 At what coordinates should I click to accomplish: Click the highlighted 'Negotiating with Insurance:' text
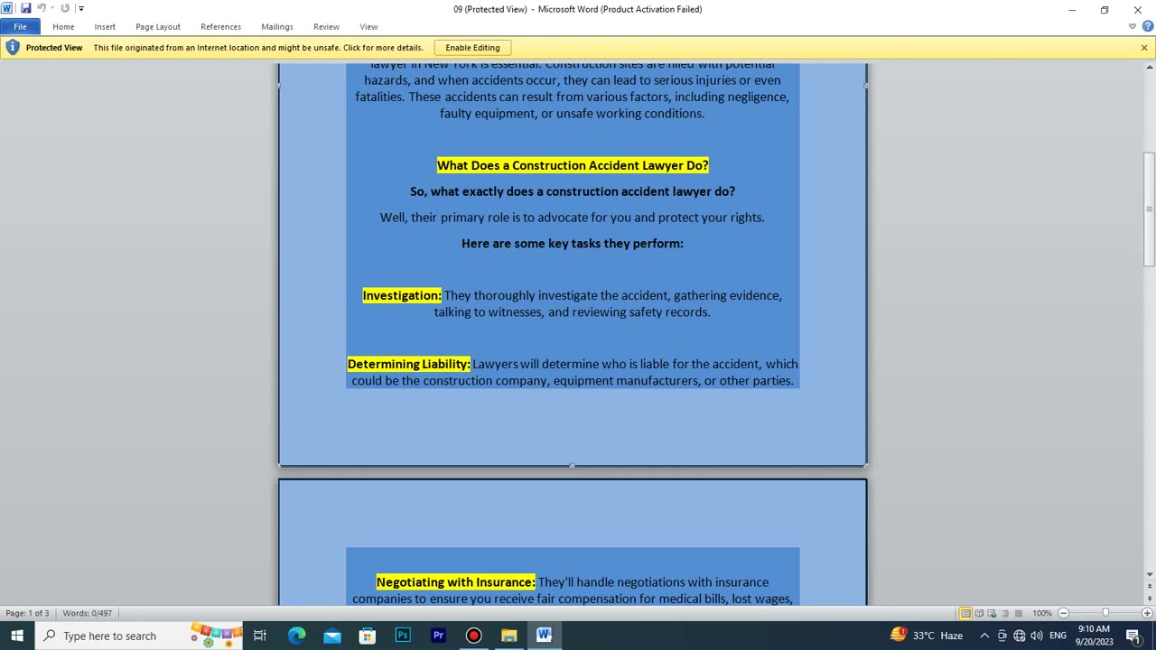(x=456, y=582)
